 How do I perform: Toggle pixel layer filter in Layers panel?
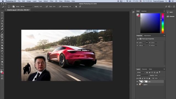[x=147, y=73]
